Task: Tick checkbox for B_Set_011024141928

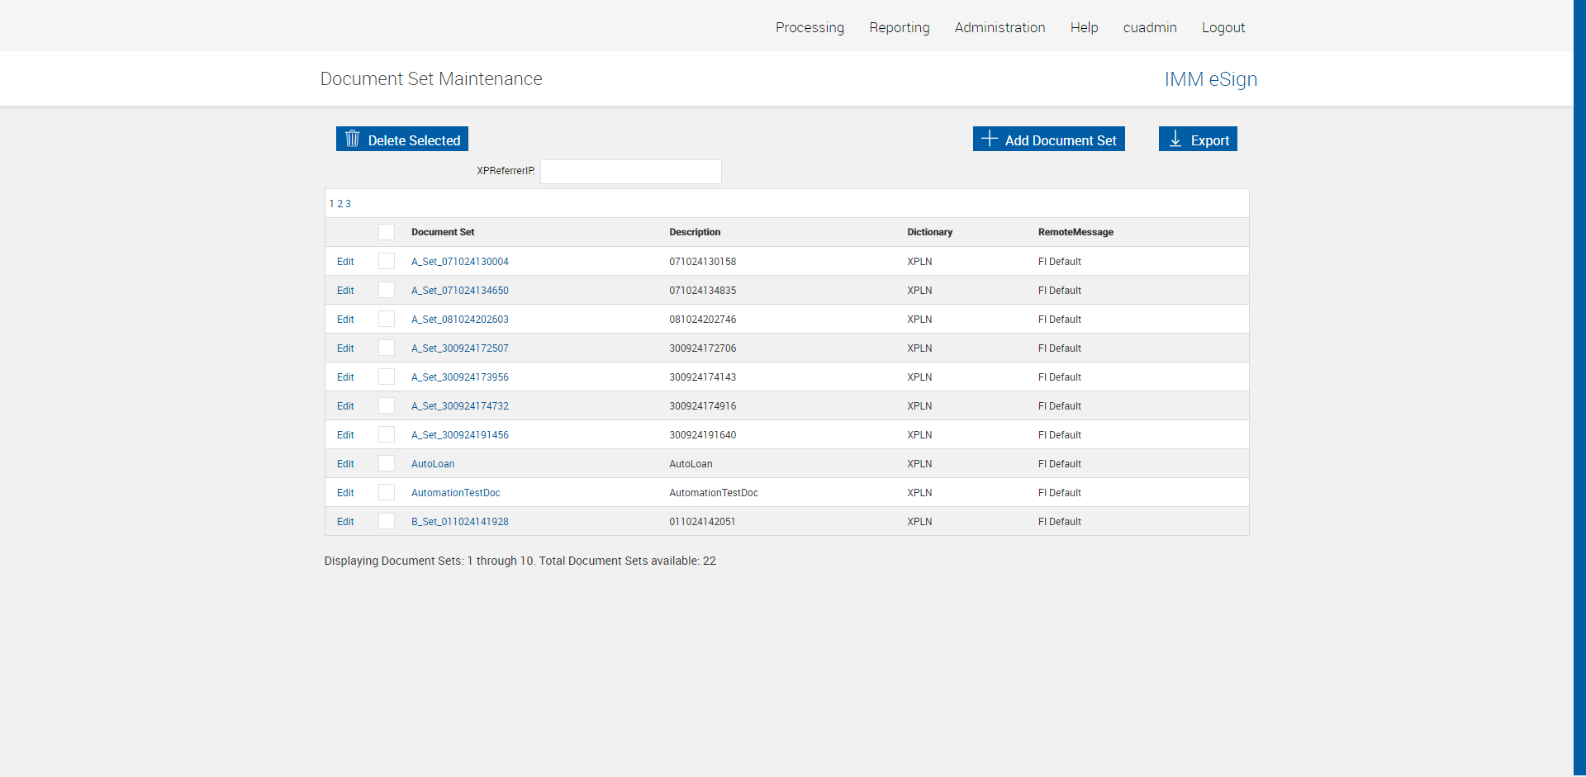Action: point(387,521)
